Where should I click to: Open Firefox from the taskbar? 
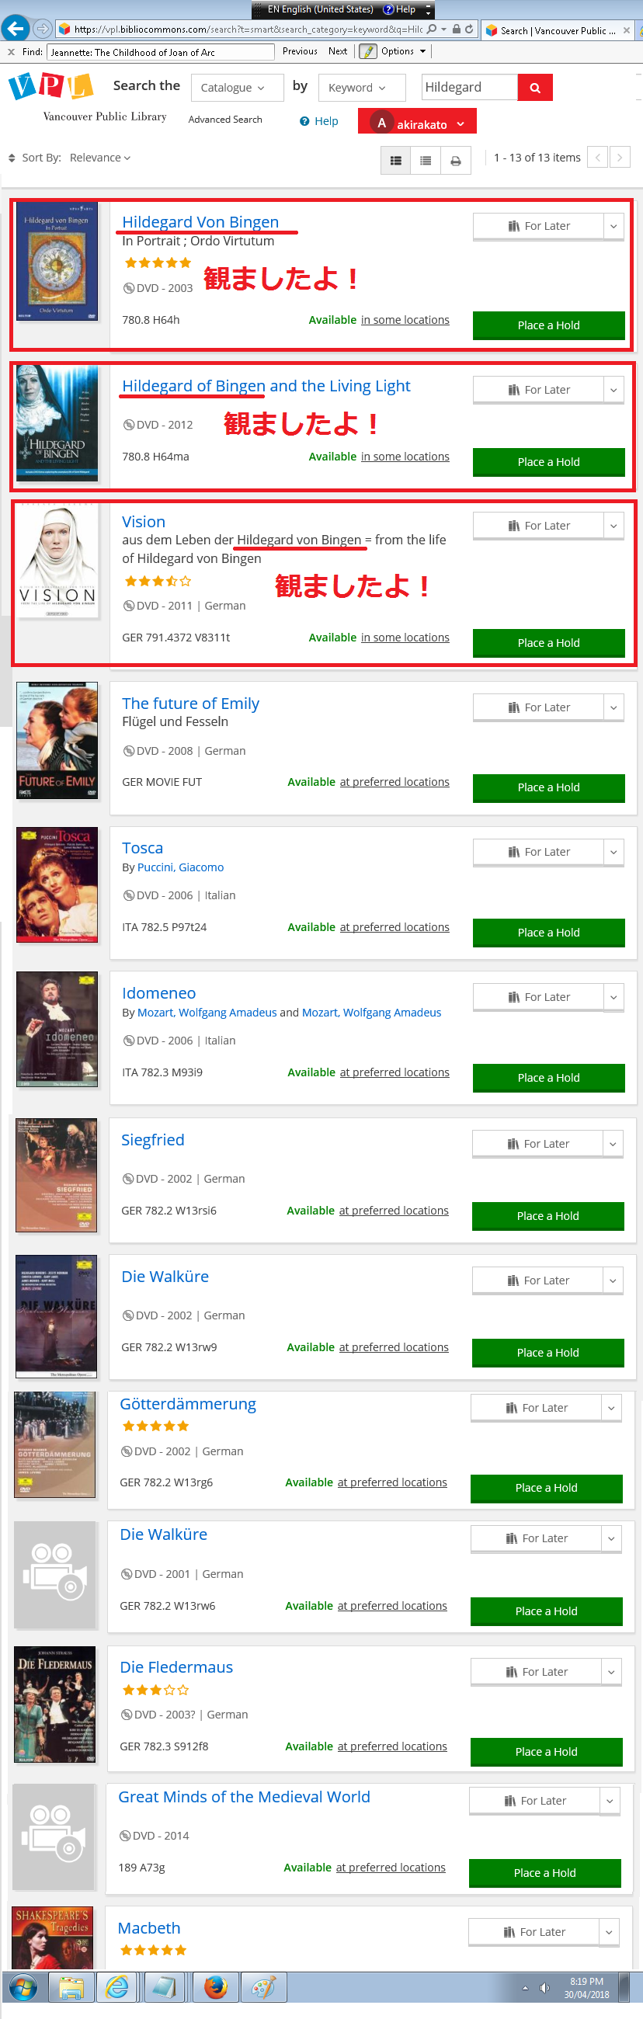[216, 1987]
